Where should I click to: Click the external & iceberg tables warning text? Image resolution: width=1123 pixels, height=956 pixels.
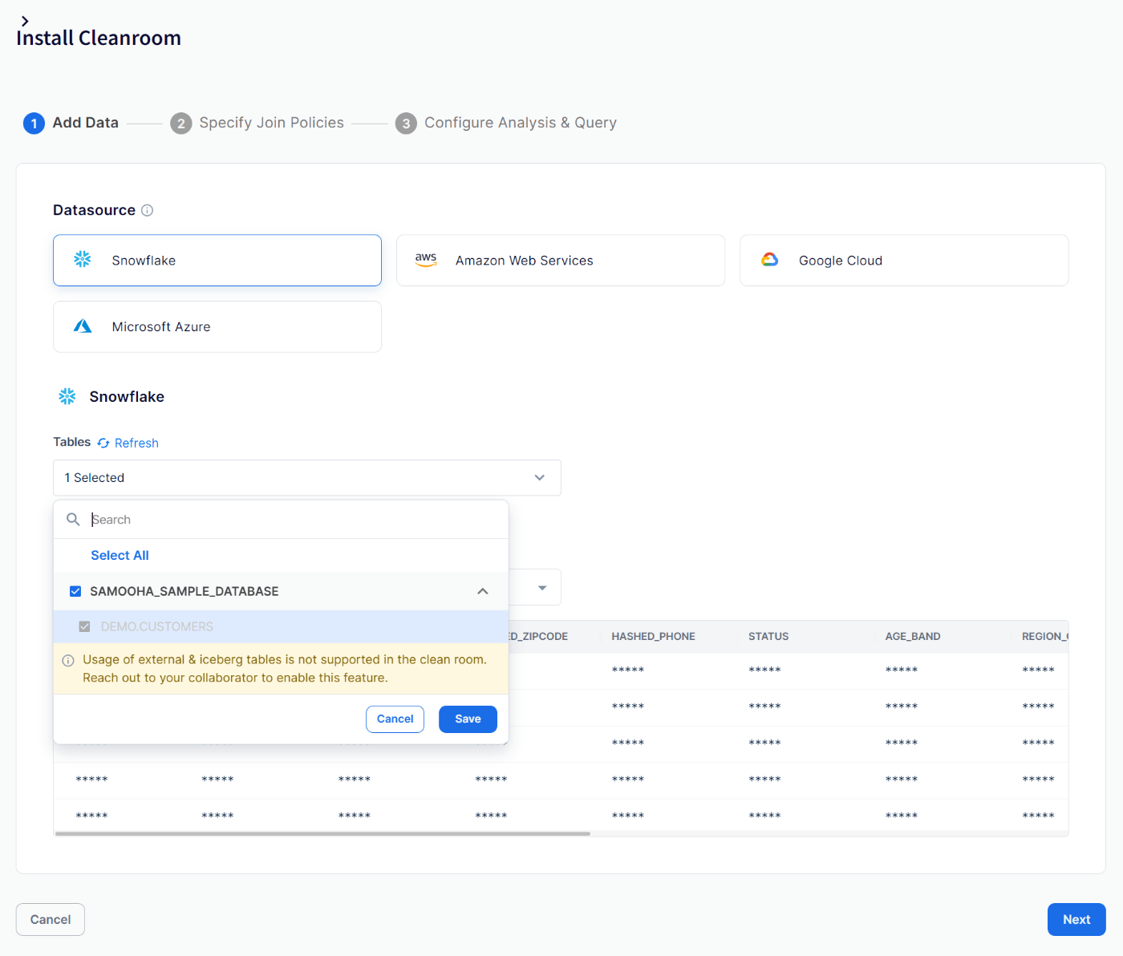[x=285, y=668]
